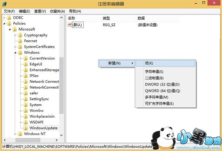Expand the Cryptography tree node
The height and width of the screenshot is (151, 222).
[x=15, y=35]
